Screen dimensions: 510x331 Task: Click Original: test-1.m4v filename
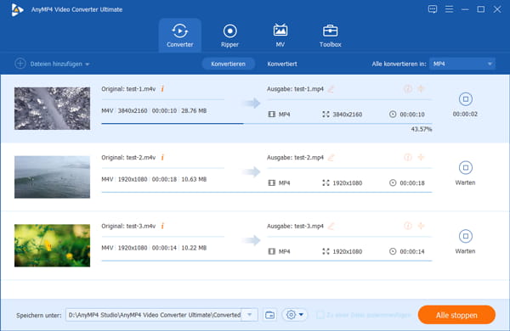point(128,88)
